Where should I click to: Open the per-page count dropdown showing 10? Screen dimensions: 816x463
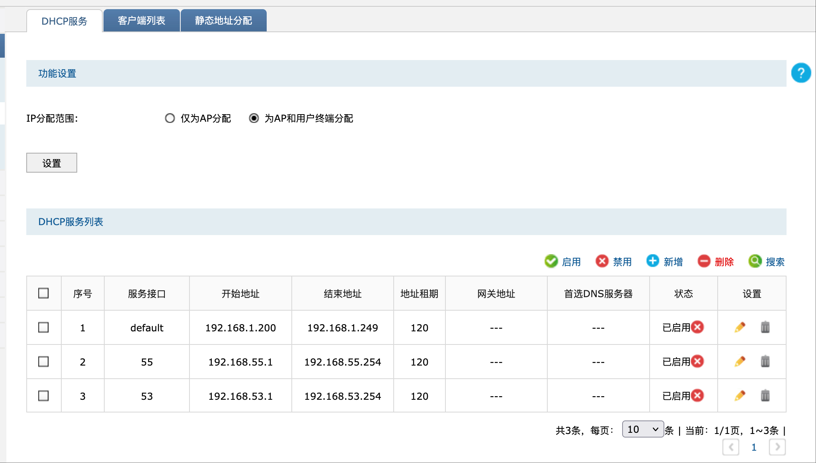point(643,429)
